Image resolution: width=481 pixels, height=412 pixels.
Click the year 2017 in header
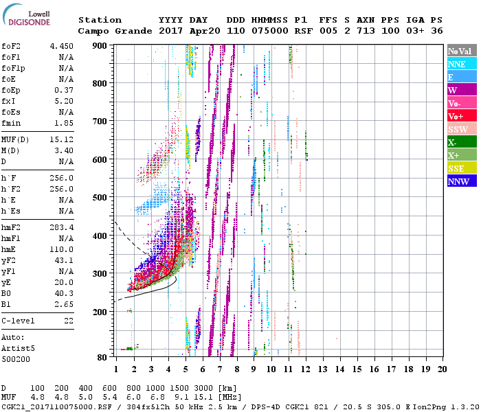point(171,31)
